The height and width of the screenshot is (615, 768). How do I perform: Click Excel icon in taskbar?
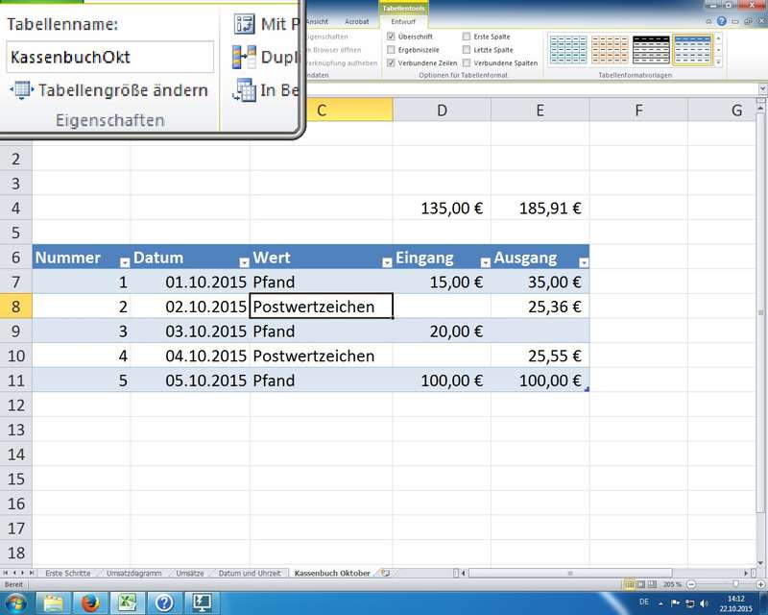(127, 603)
